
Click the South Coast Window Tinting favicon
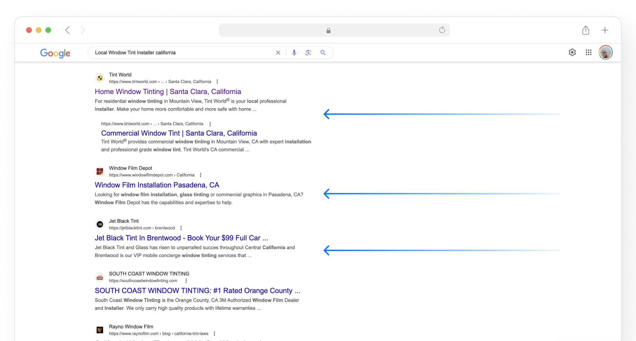pos(100,277)
